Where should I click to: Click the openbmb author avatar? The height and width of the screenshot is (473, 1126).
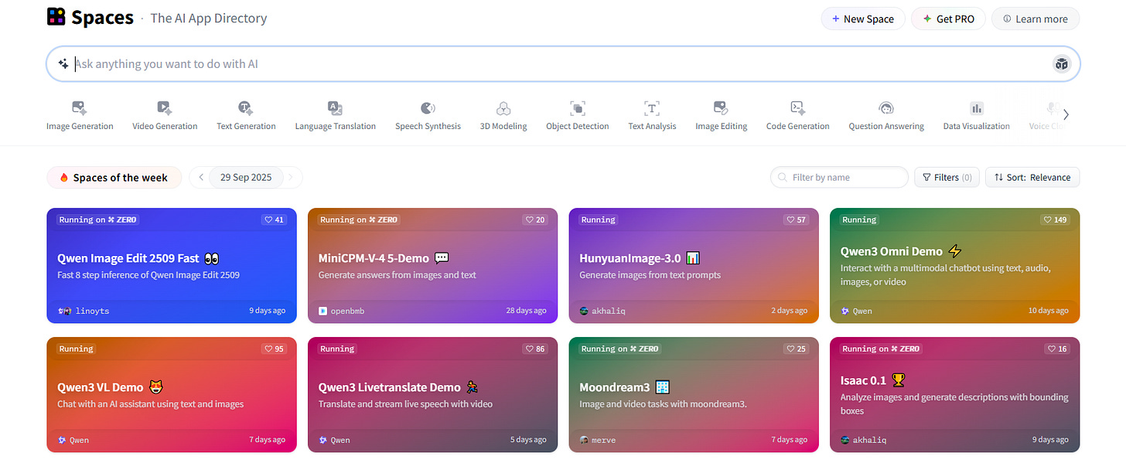[323, 311]
